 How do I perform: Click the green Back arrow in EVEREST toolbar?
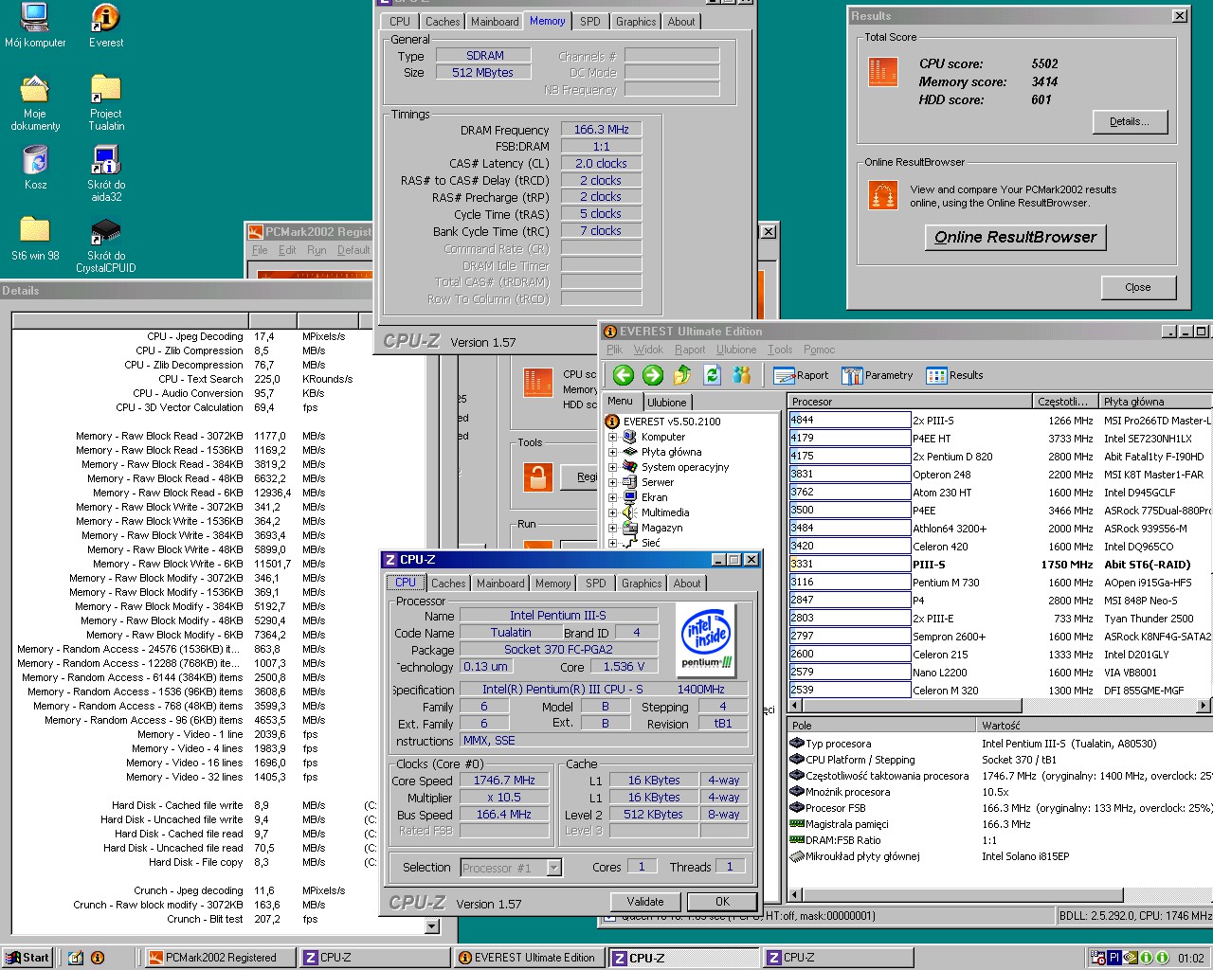[x=623, y=375]
